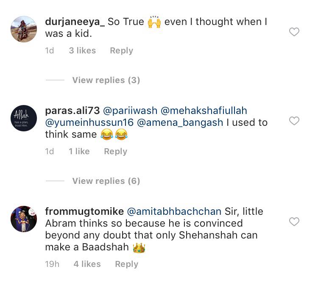318x283 pixels.
Task: Open frommugtomike's profile avatar
Action: [24, 219]
